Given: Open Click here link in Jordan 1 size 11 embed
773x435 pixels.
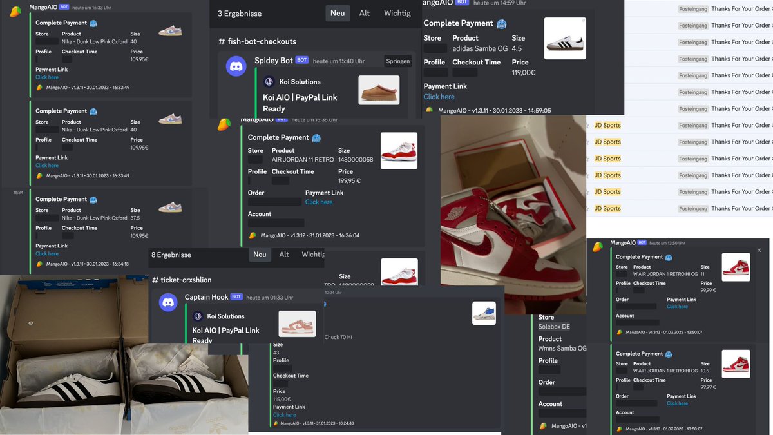Looking at the screenshot, I should point(677,307).
